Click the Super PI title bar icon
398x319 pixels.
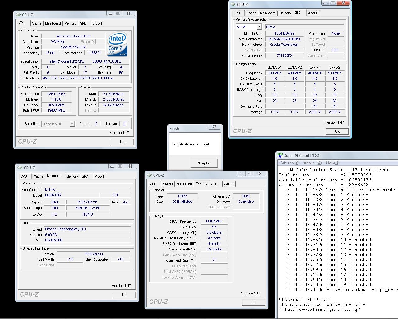coord(280,155)
